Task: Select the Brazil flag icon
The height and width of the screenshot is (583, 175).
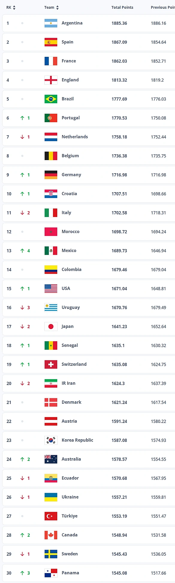Action: (51, 99)
